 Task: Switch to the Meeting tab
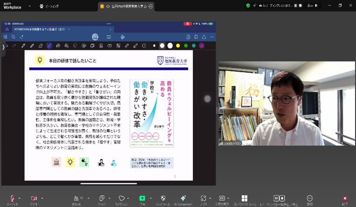pyautogui.click(x=49, y=7)
